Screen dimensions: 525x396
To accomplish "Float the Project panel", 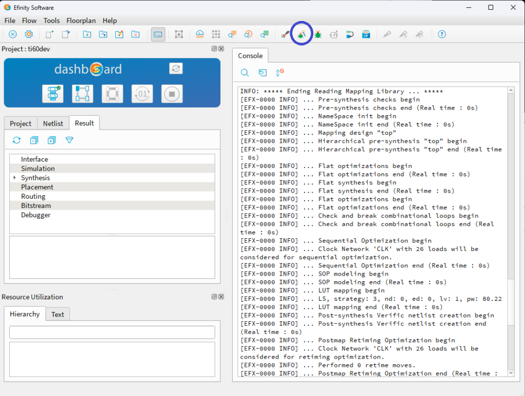I will 214,49.
